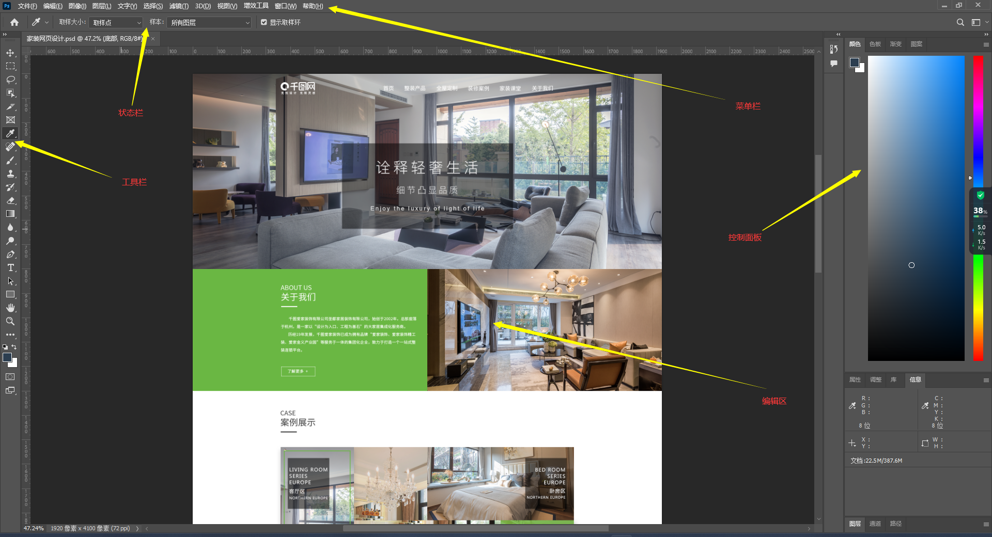This screenshot has width=992, height=537.
Task: Collapse the right panel dock
Action: 986,34
